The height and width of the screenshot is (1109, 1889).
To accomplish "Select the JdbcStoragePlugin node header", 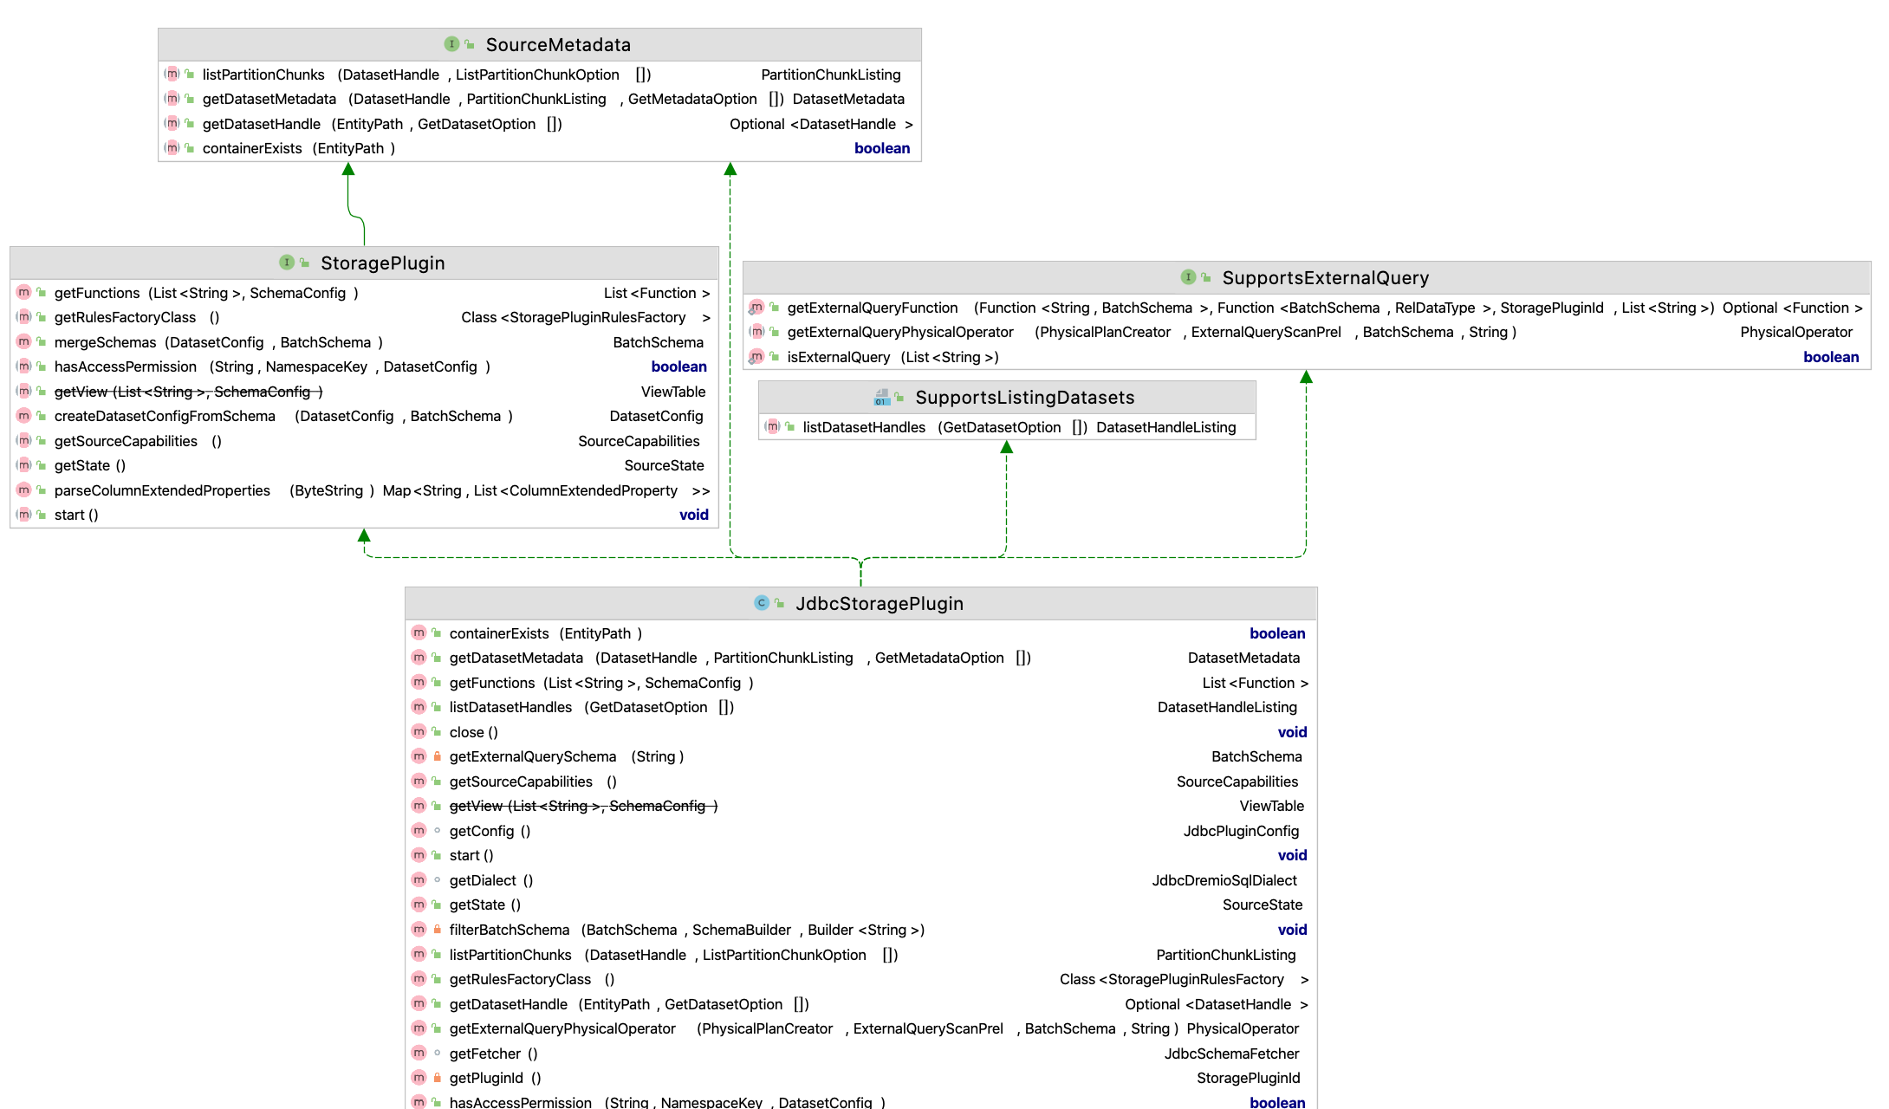I will [860, 603].
